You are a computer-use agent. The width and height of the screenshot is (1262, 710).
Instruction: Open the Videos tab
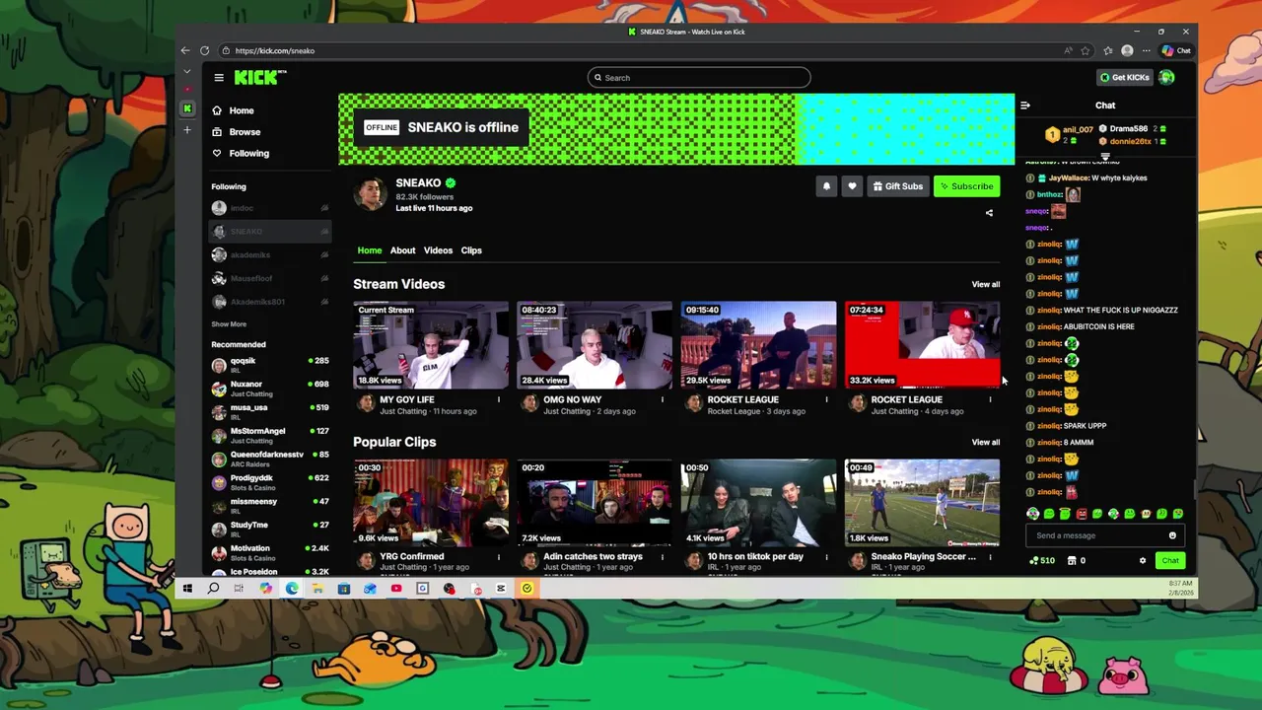438,250
